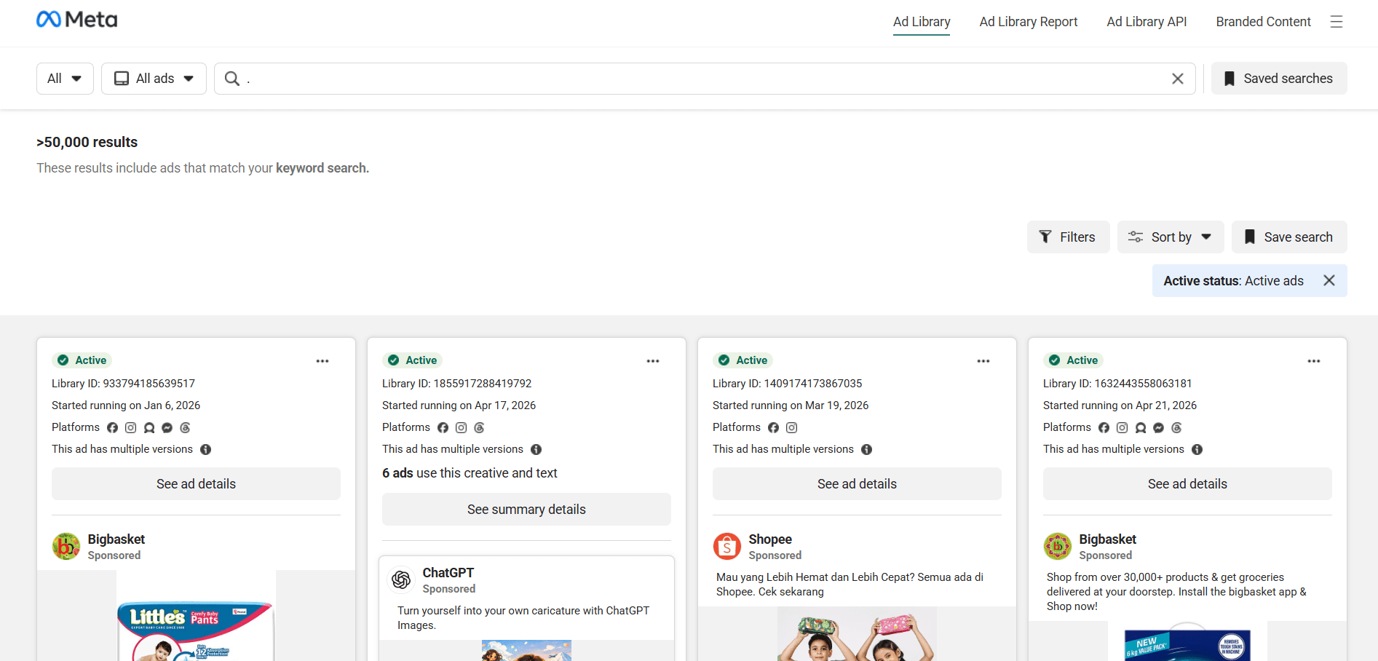See summary details for ChatGPT ad

tap(526, 510)
